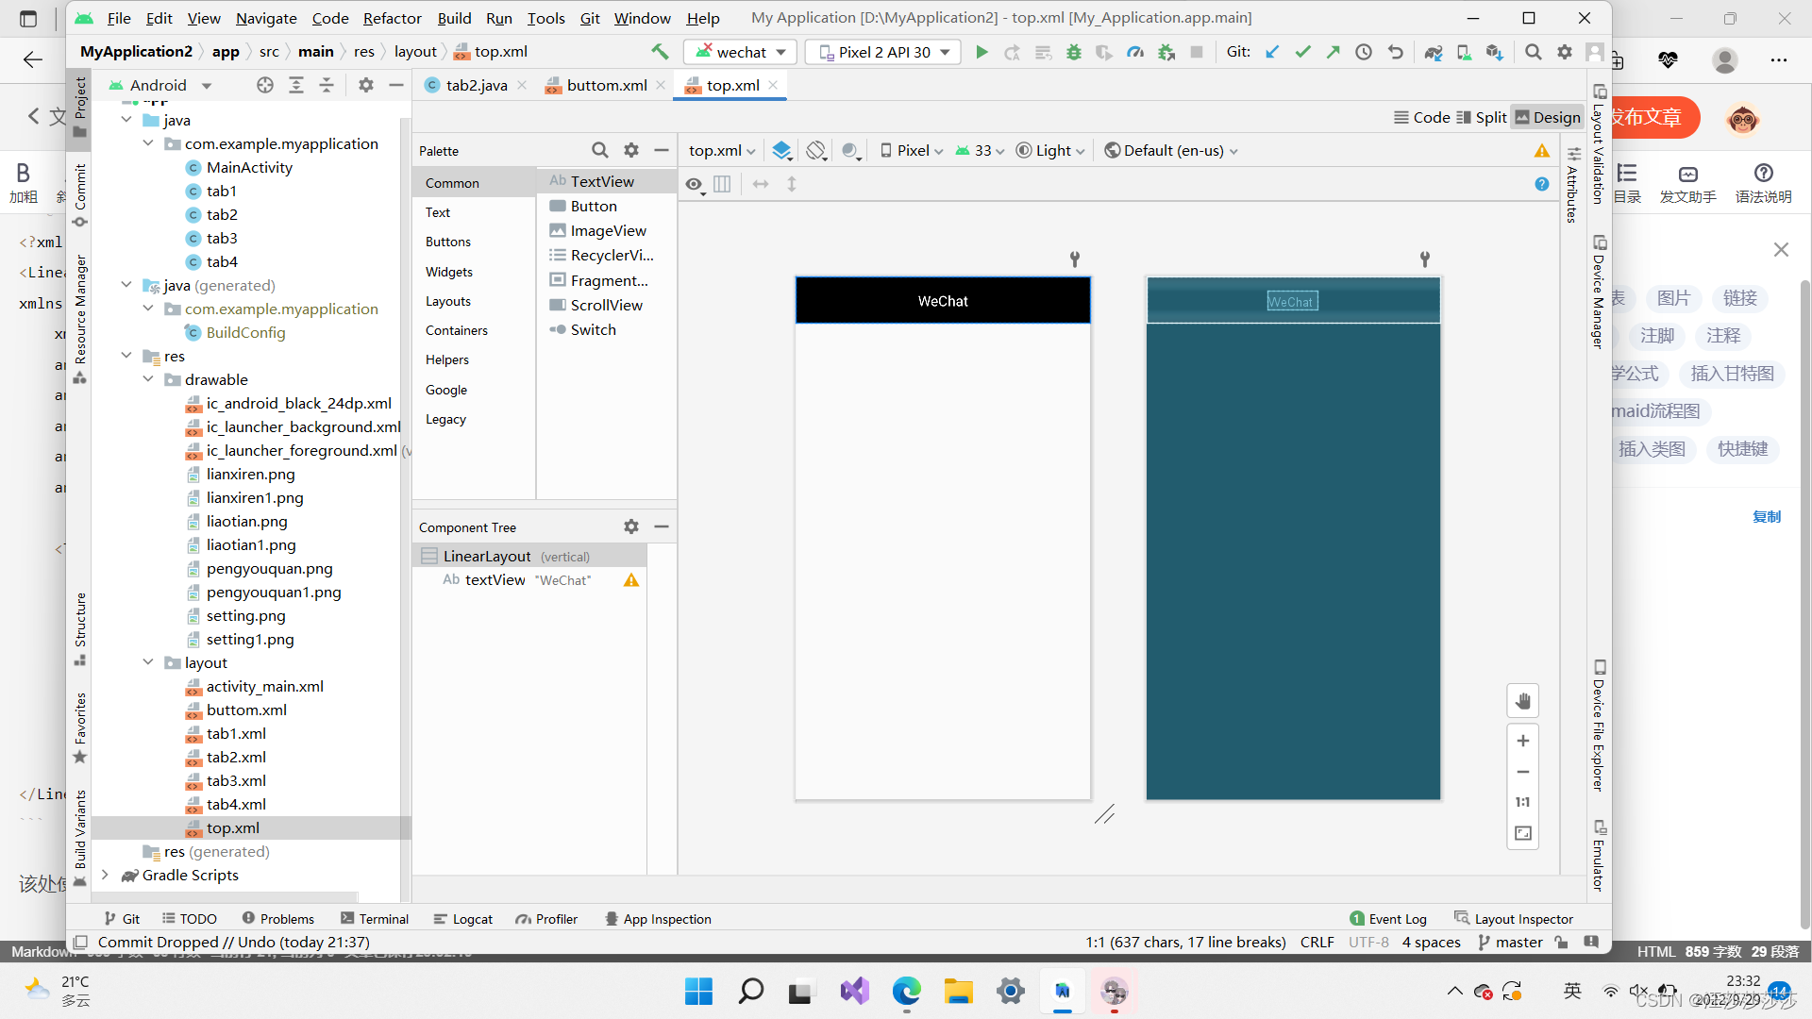1812x1019 pixels.
Task: Collapse the drawable folder
Action: (x=148, y=379)
